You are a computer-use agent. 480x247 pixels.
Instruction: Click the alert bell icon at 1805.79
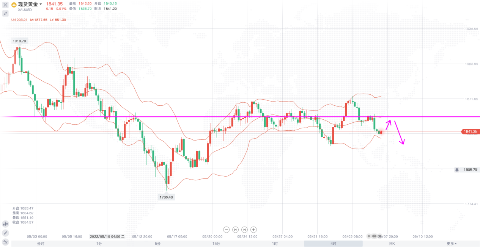457,170
